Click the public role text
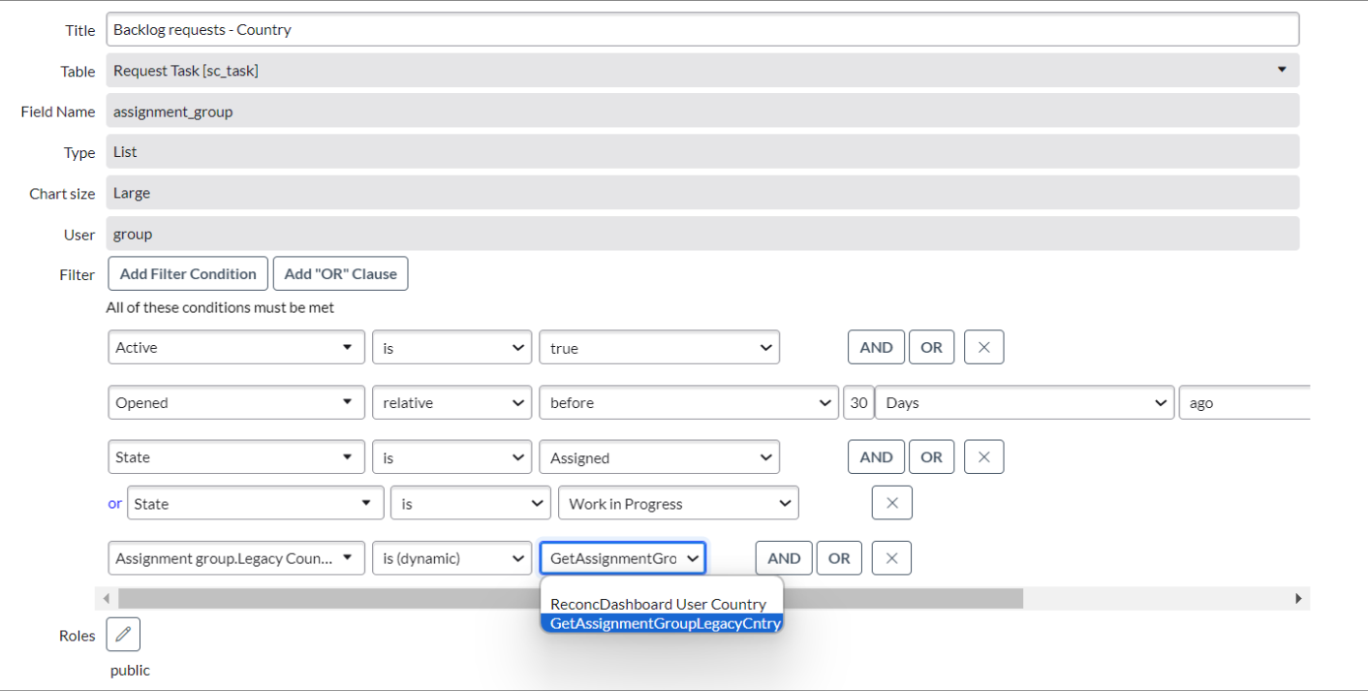 tap(130, 670)
